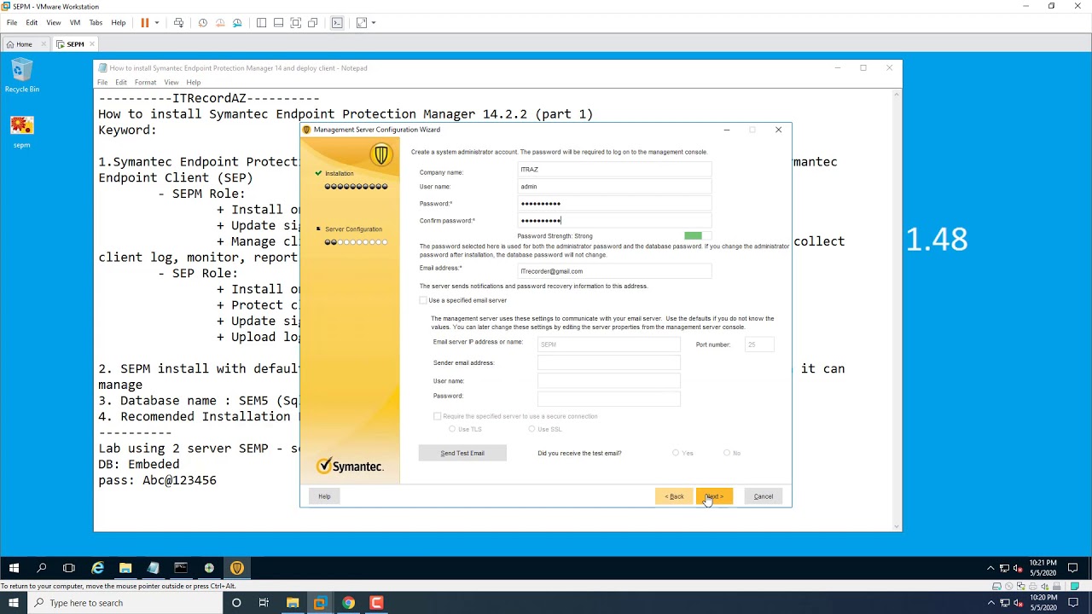
Task: Open VMware Tabs menu
Action: point(96,23)
